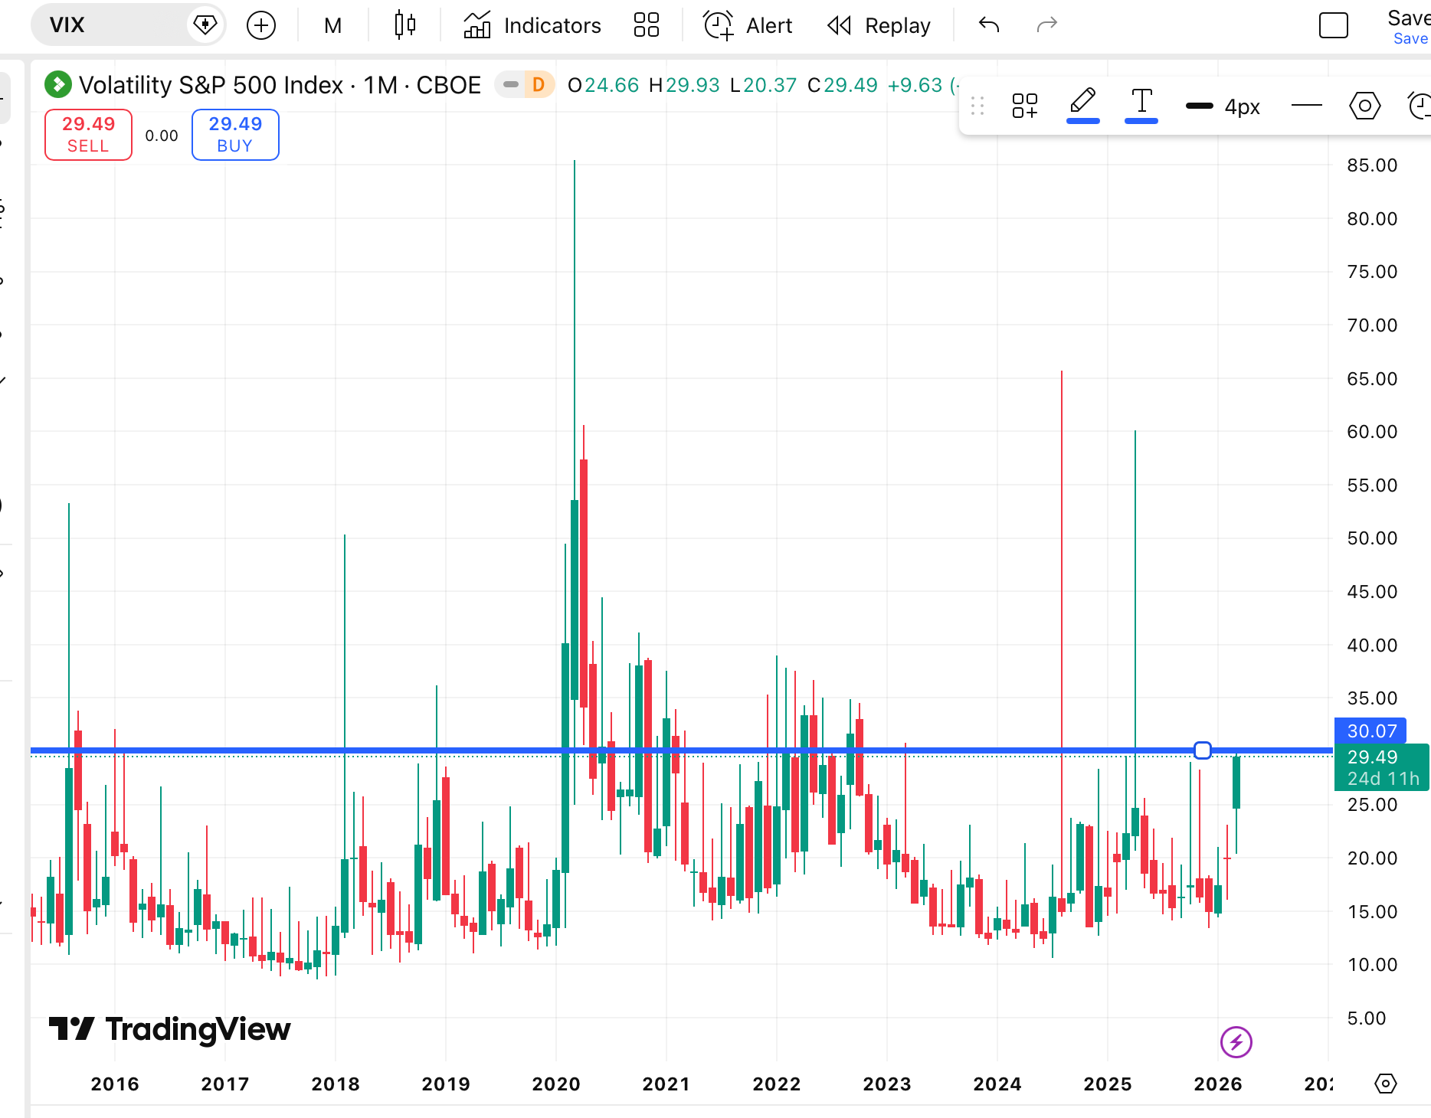The height and width of the screenshot is (1118, 1431).
Task: Select the horizontal line handle at 30.07
Action: coord(1203,750)
